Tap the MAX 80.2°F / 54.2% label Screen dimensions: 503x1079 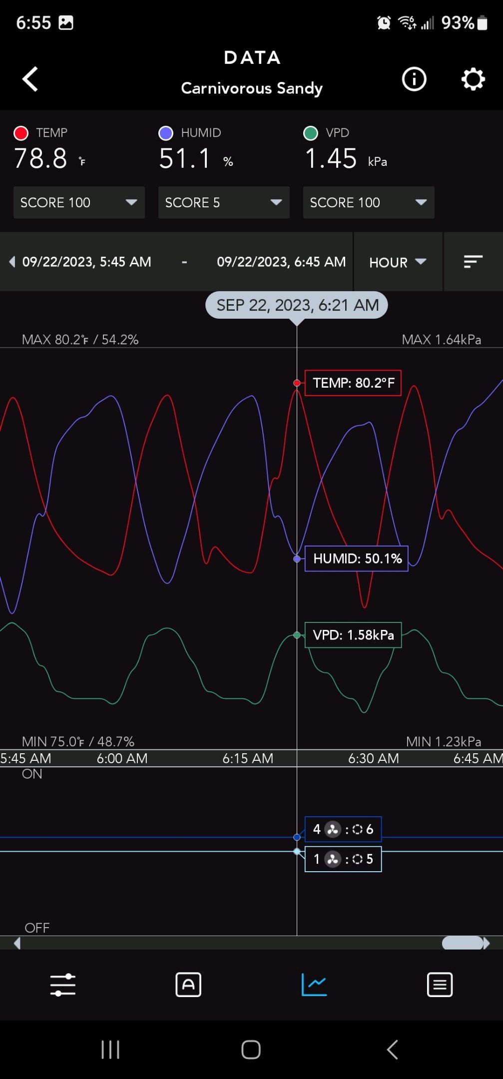tap(80, 340)
